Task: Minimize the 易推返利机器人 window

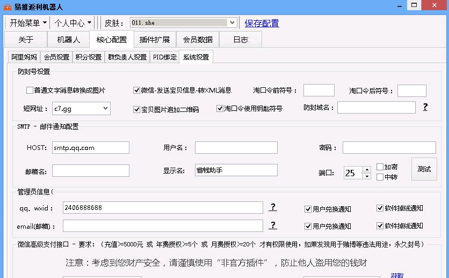Action: 400,5
